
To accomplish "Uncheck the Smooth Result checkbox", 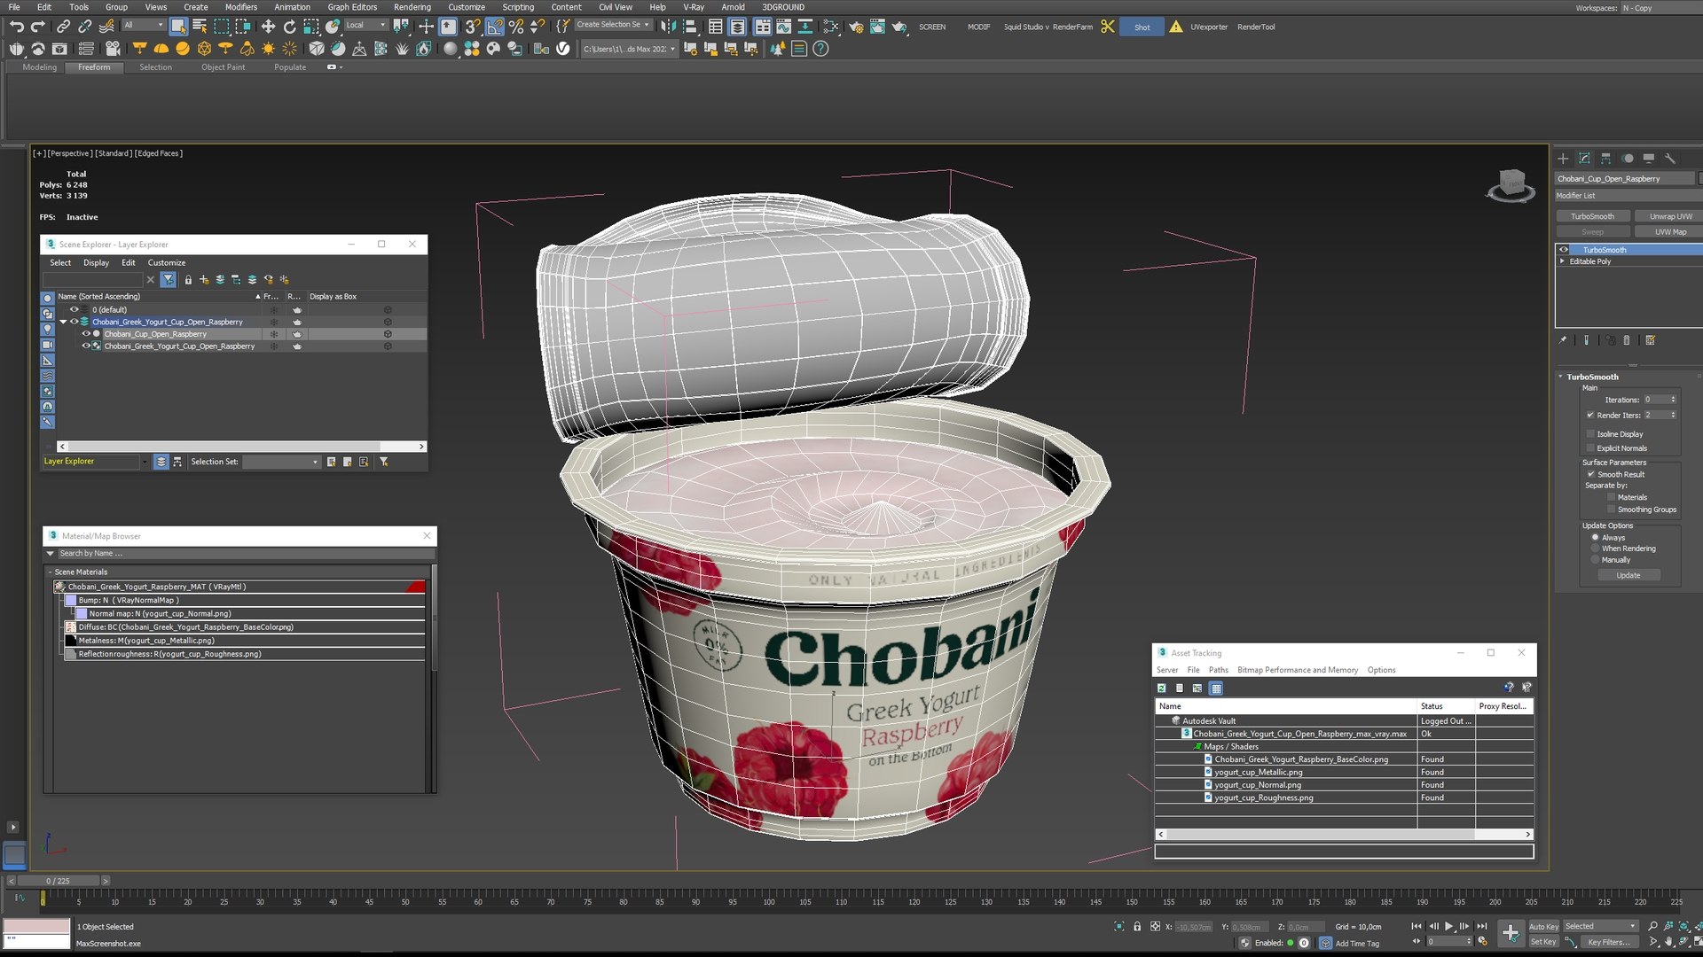I will pyautogui.click(x=1590, y=474).
